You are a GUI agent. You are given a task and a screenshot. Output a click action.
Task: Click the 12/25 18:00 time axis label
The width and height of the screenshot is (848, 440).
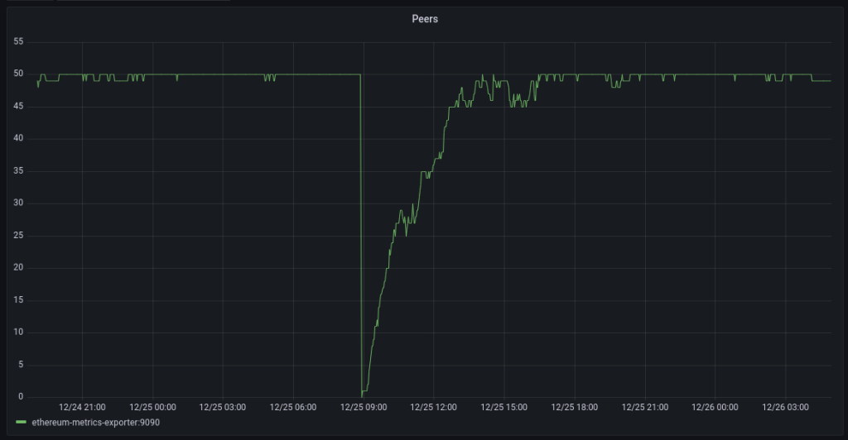coord(575,408)
